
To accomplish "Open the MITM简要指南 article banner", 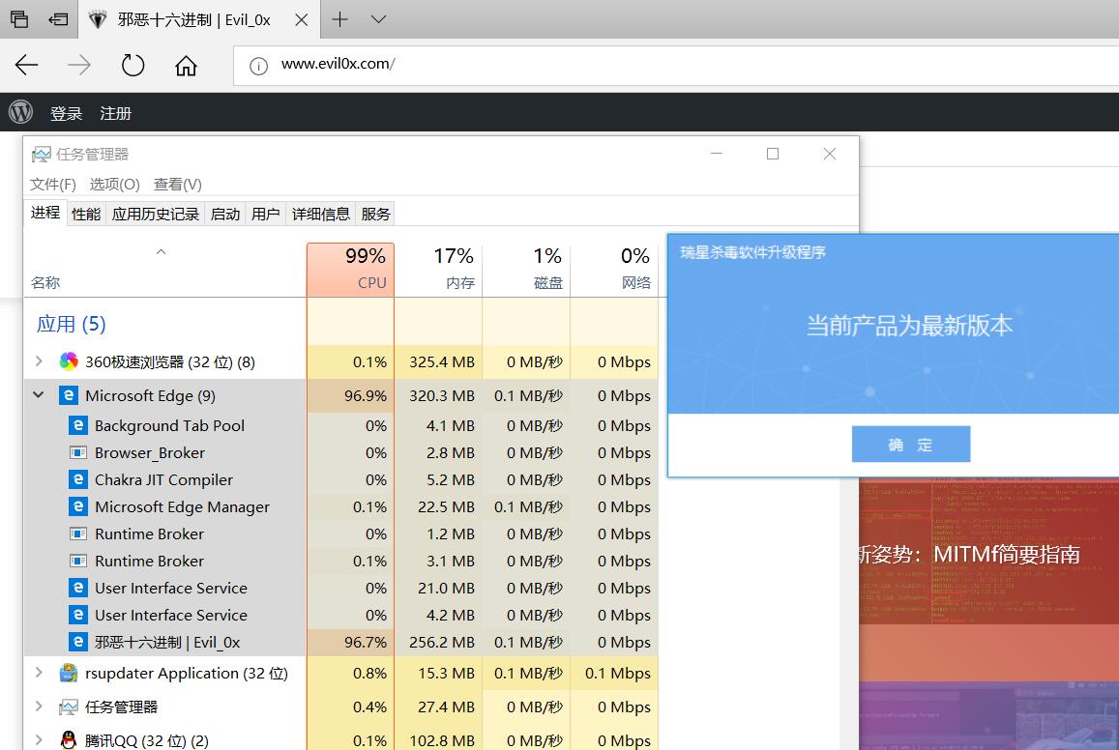I will (989, 554).
